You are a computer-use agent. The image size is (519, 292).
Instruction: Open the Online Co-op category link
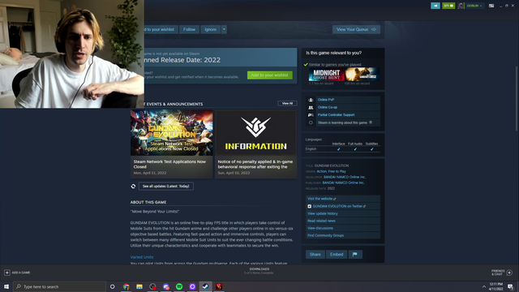point(328,107)
